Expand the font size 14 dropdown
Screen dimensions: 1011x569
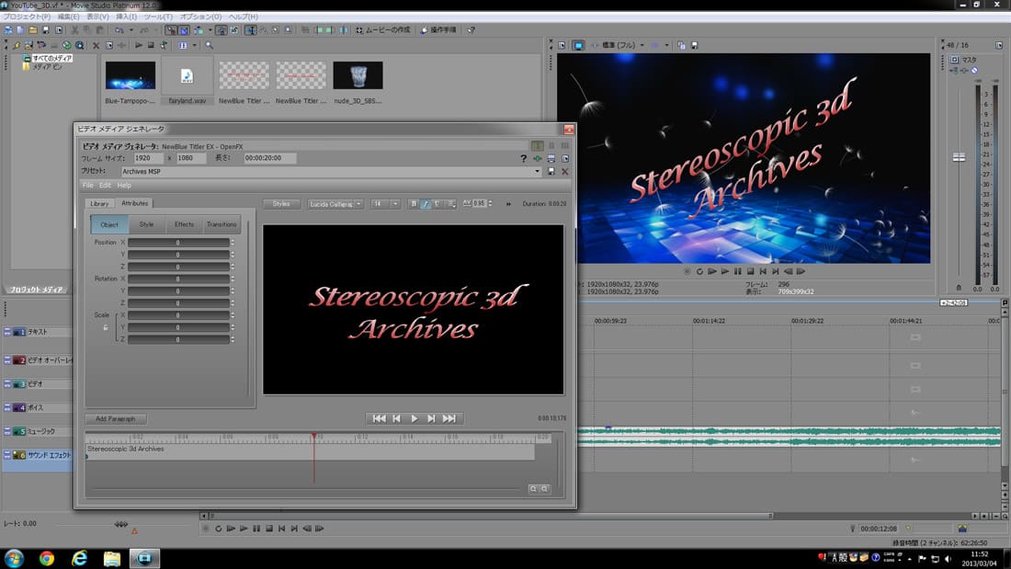(395, 204)
